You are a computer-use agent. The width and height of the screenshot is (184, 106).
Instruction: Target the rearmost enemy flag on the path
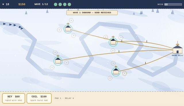5,24
